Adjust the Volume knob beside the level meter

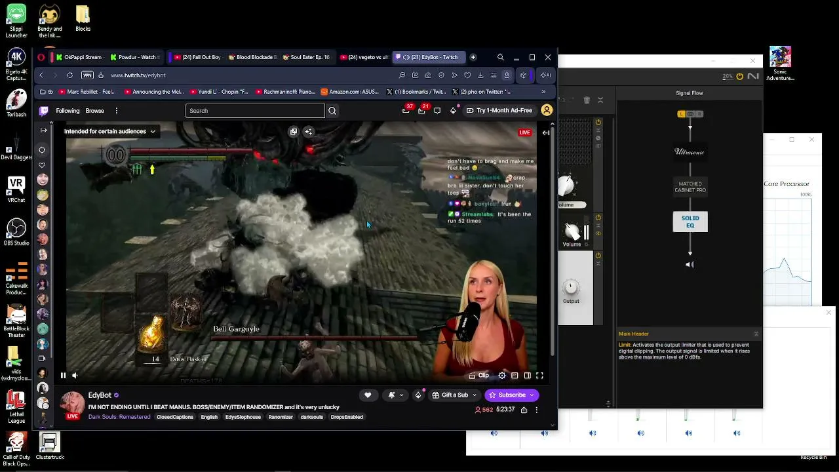572,231
